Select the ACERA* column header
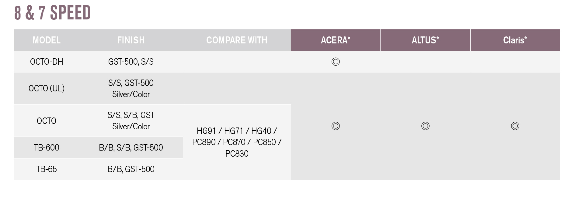Viewport: 571px width, 204px height. (336, 40)
